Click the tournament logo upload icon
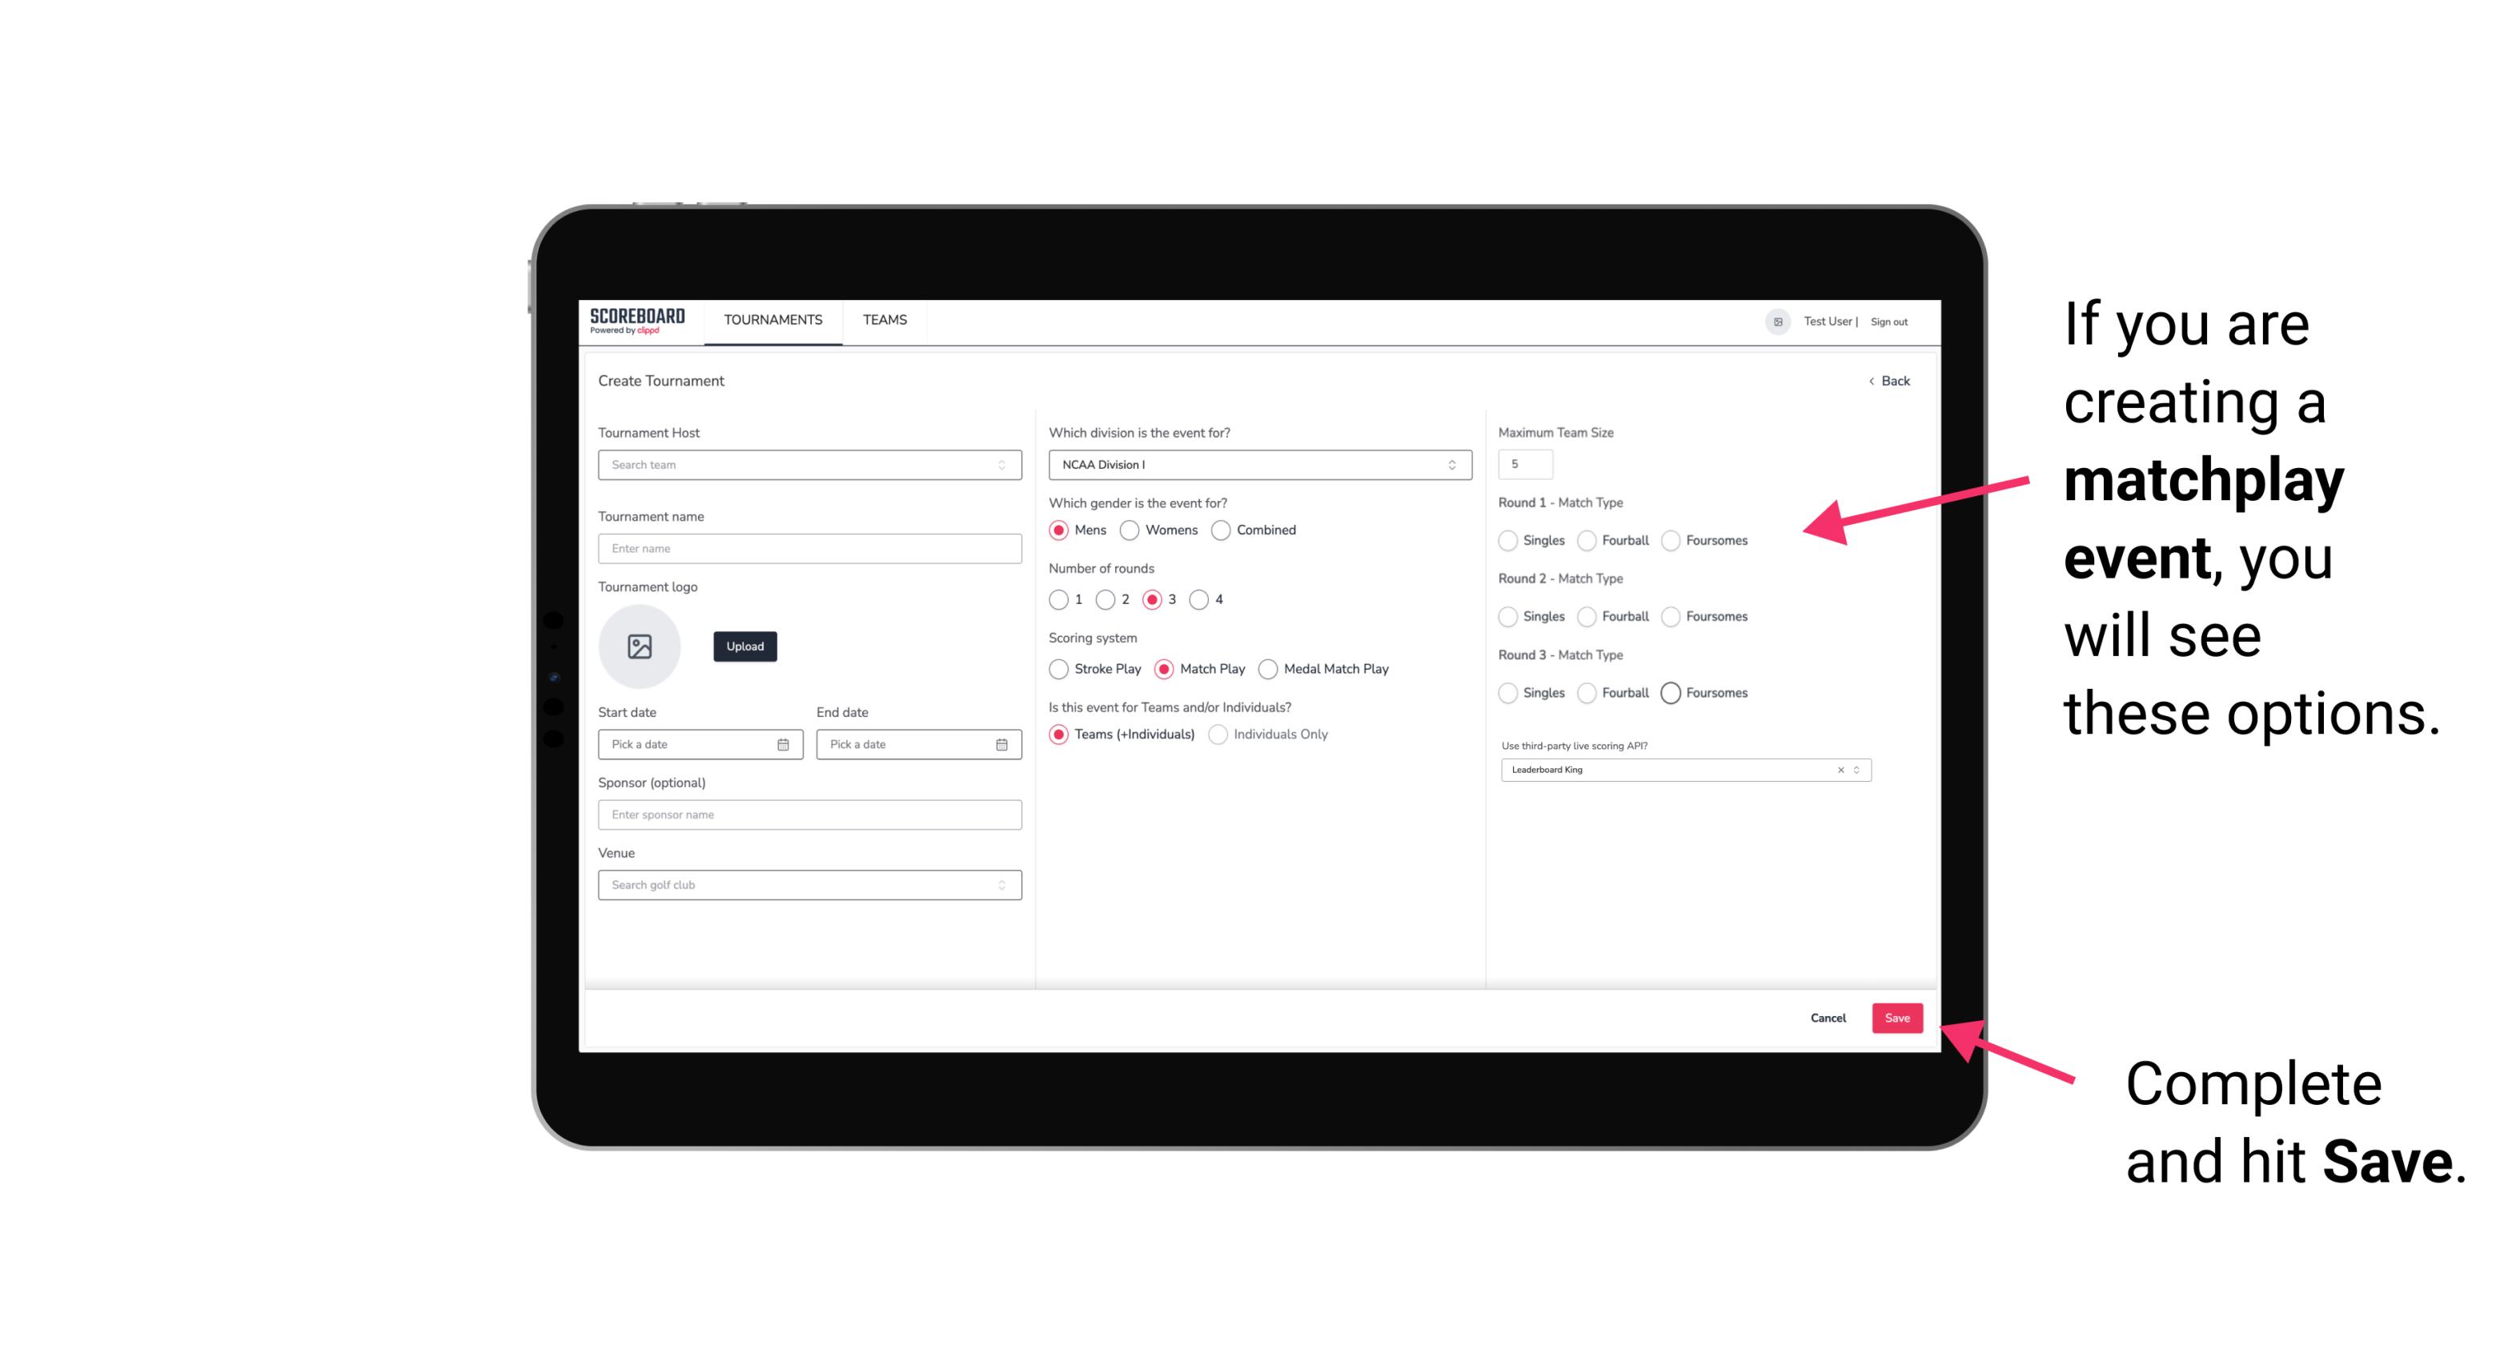2516x1353 pixels. (x=641, y=646)
